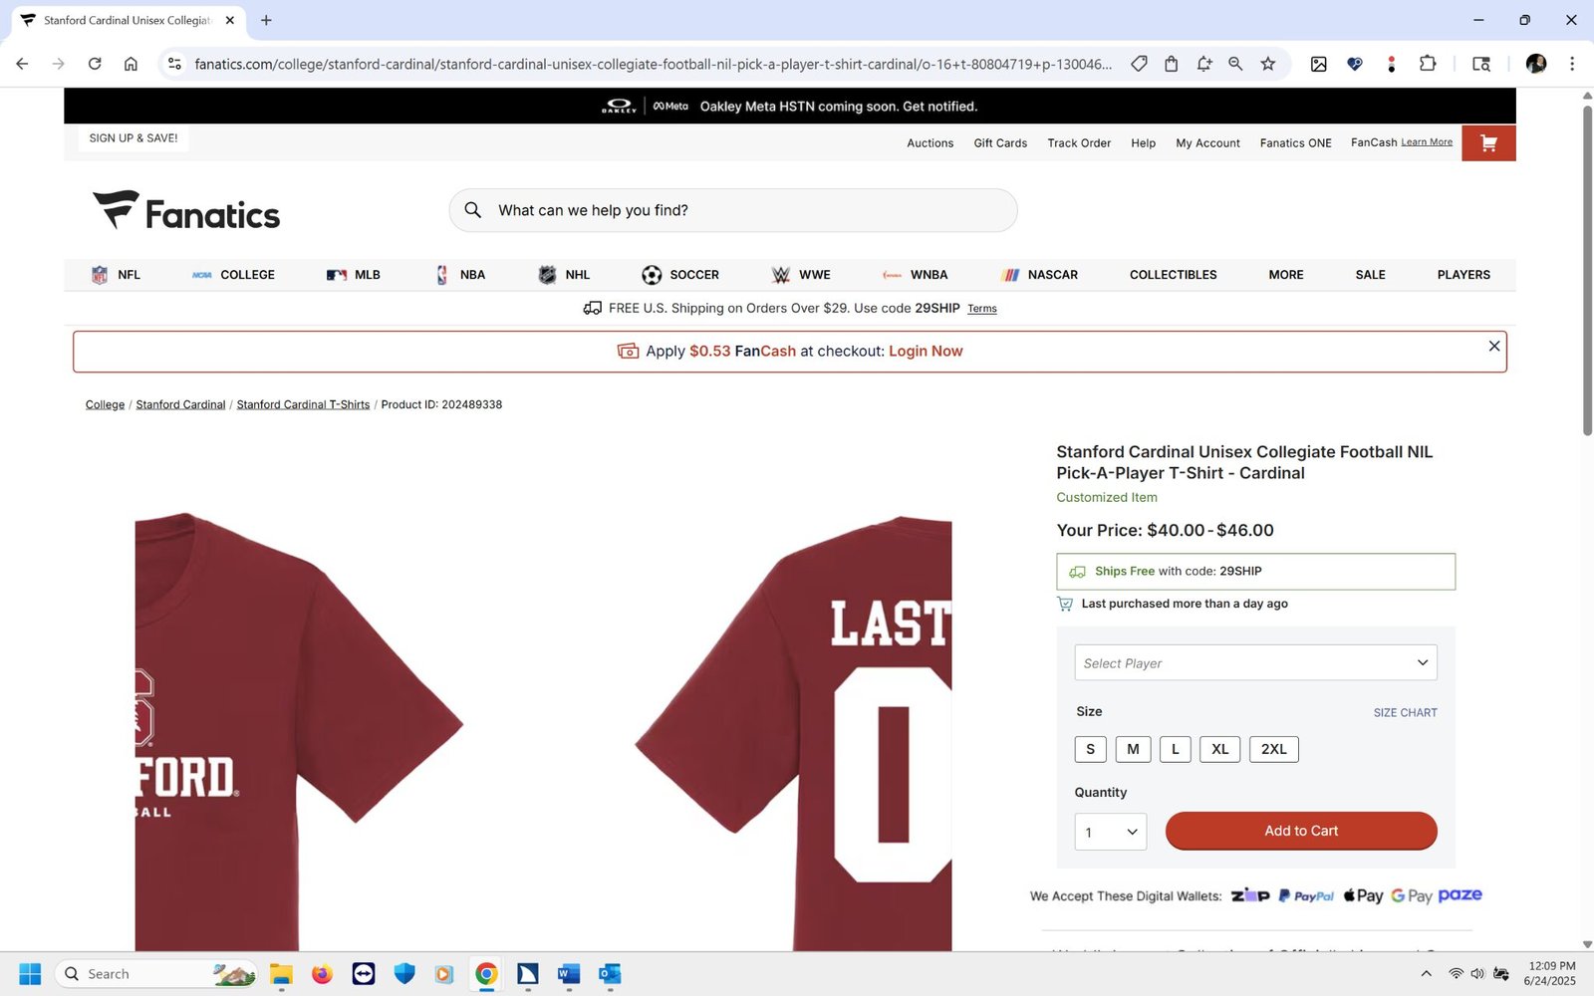Launch Firefox from the taskbar
This screenshot has width=1594, height=996.
(322, 973)
